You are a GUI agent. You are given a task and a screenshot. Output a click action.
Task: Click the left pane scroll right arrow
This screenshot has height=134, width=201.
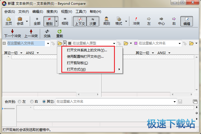point(98,94)
